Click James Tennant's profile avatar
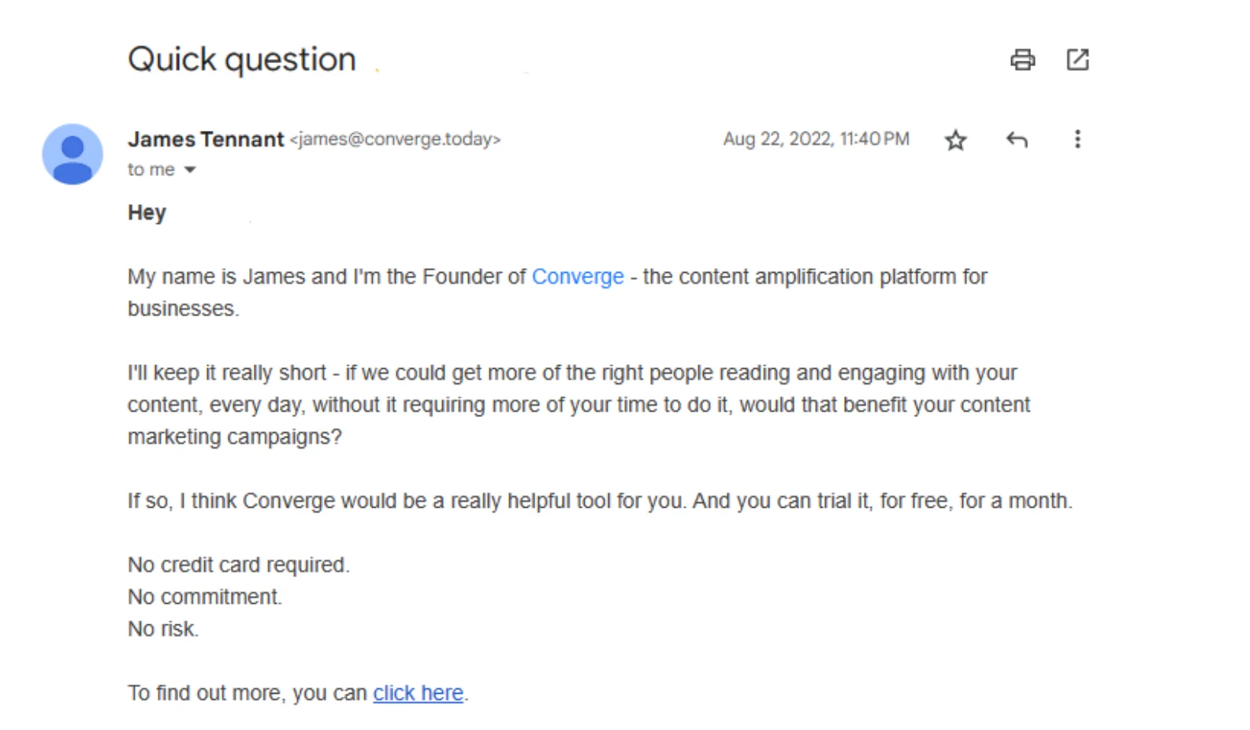The width and height of the screenshot is (1250, 730). click(72, 154)
